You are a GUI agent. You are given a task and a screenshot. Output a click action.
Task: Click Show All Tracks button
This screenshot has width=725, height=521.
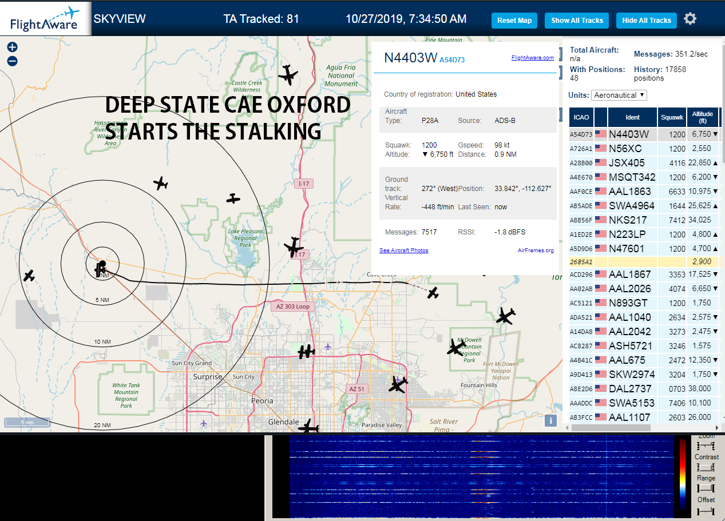[577, 21]
